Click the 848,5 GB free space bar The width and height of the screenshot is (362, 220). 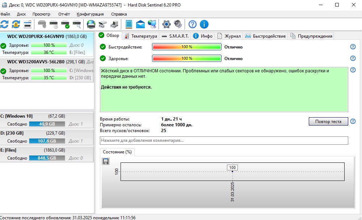pyautogui.click(x=47, y=158)
